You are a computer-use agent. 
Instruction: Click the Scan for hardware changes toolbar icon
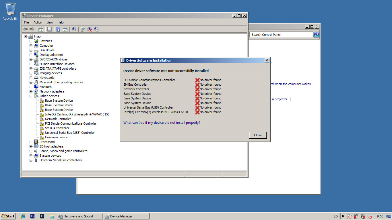[x=74, y=29]
